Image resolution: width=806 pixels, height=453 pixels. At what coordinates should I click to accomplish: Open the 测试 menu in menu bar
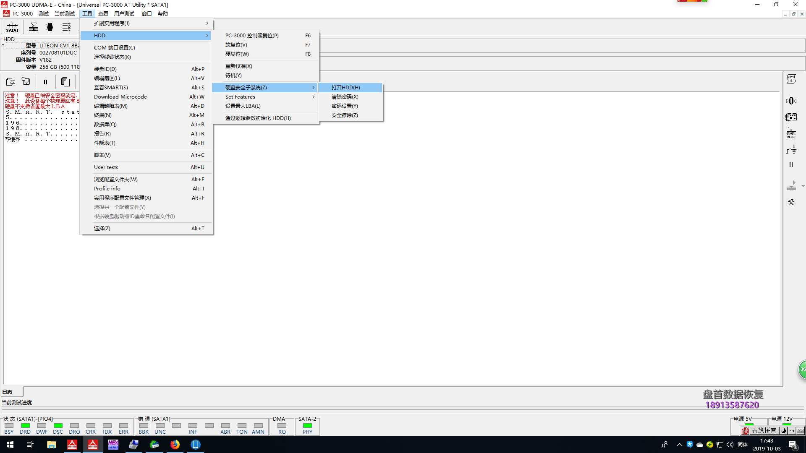44,14
